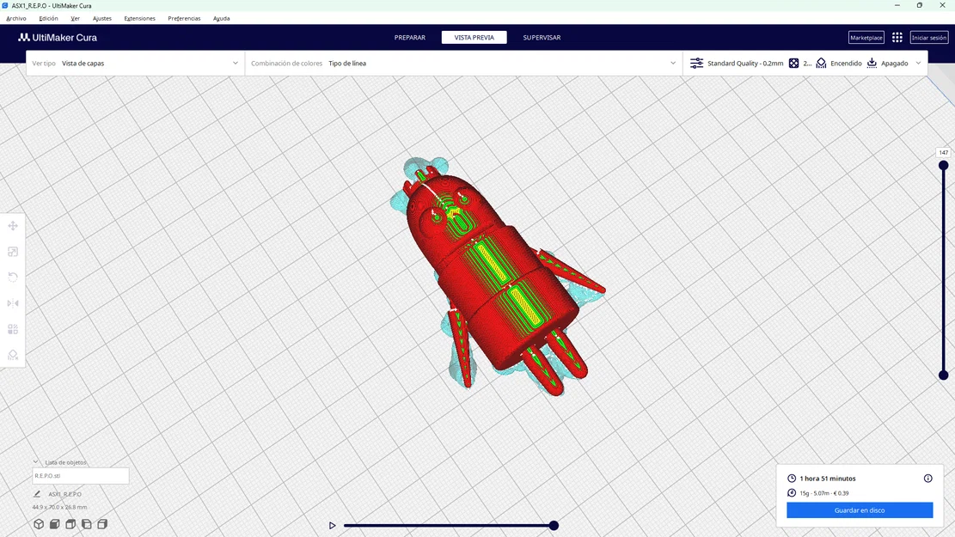This screenshot has width=955, height=537.
Task: Select the Scale tool
Action: (12, 251)
